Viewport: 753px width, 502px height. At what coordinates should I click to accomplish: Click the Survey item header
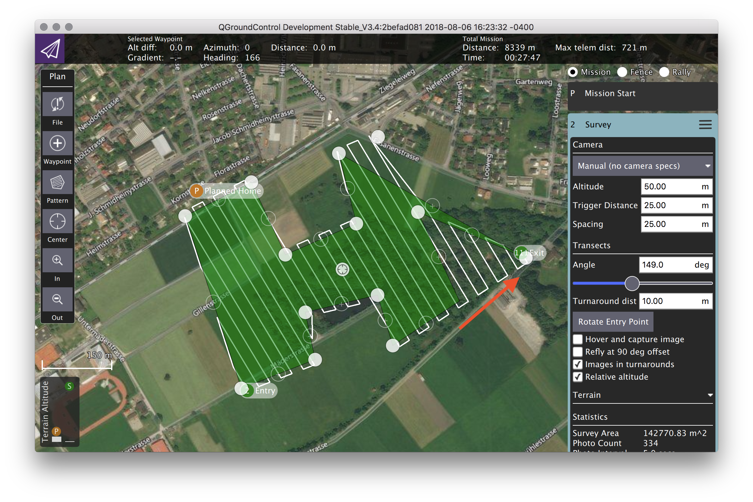point(642,125)
